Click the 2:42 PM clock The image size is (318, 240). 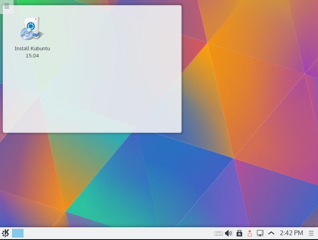coord(291,233)
